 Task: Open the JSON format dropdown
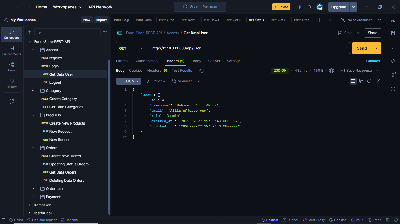pyautogui.click(x=129, y=81)
